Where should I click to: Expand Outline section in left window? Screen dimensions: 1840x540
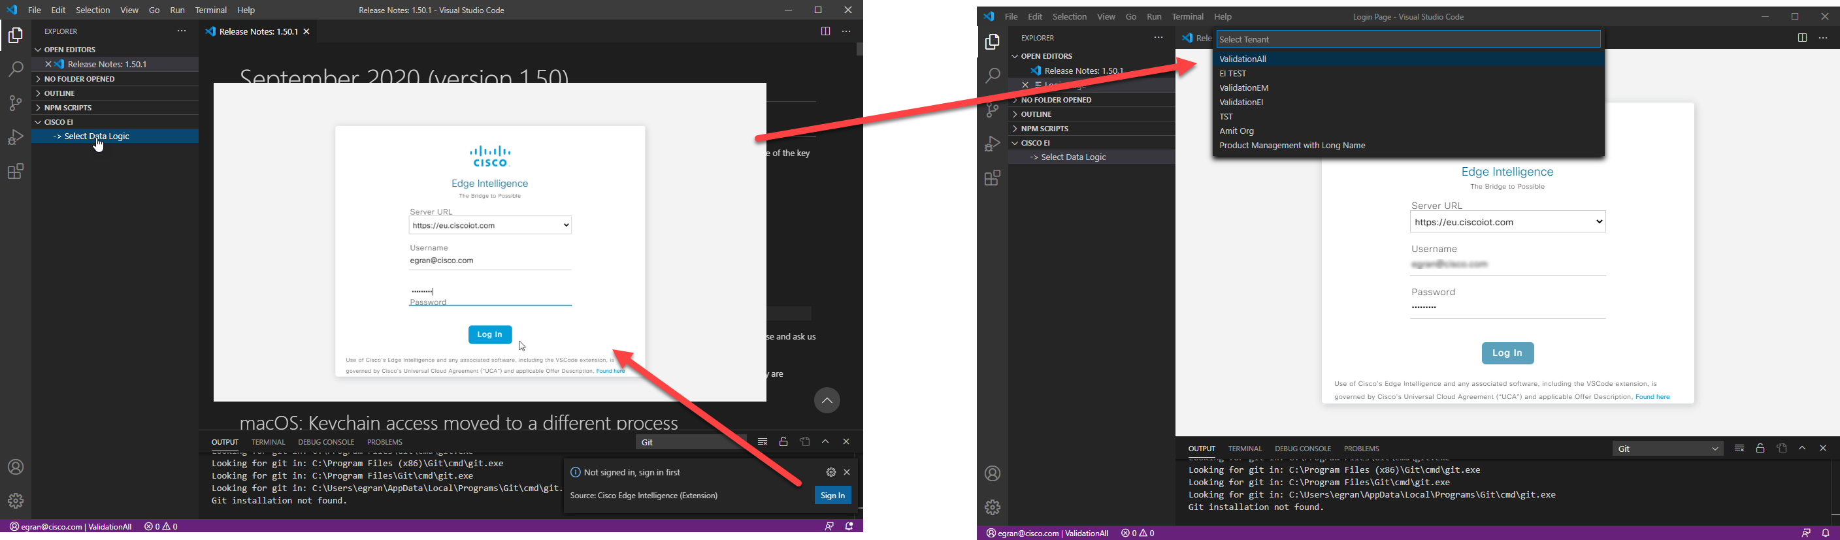click(114, 93)
